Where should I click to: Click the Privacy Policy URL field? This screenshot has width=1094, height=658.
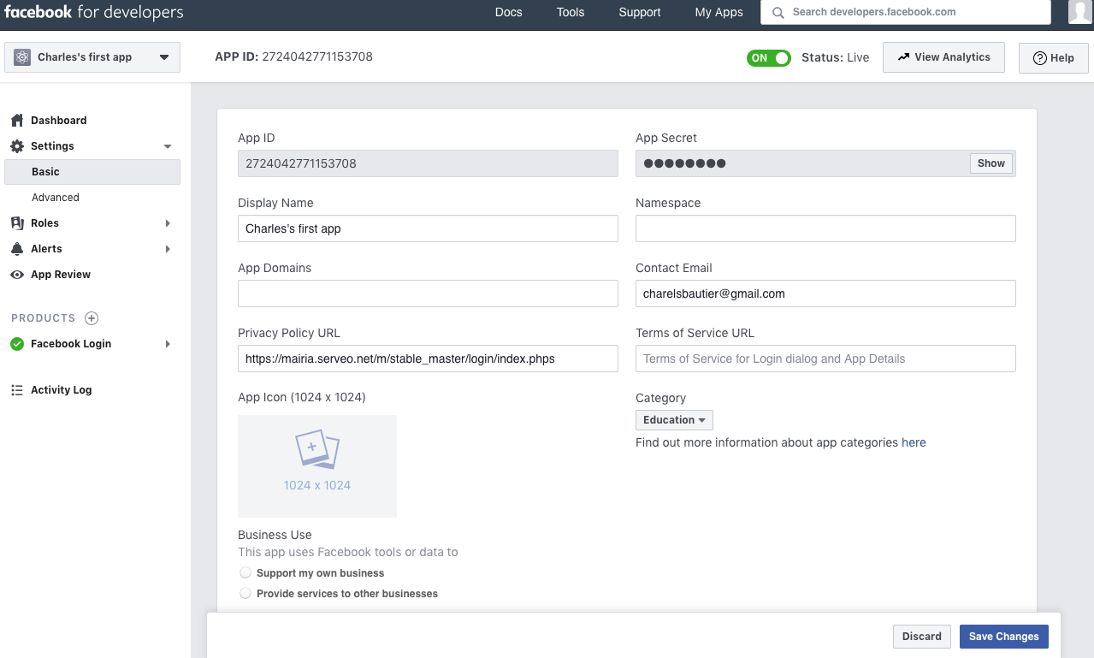click(428, 359)
